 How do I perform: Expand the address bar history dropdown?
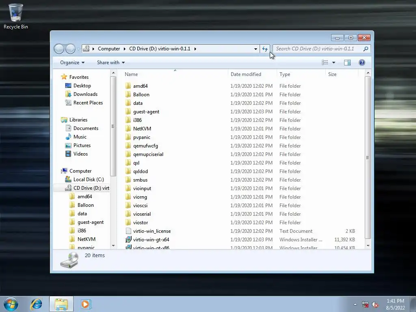tap(256, 49)
